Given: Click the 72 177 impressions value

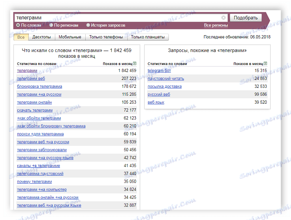Looking at the screenshot, I should click(130, 110).
